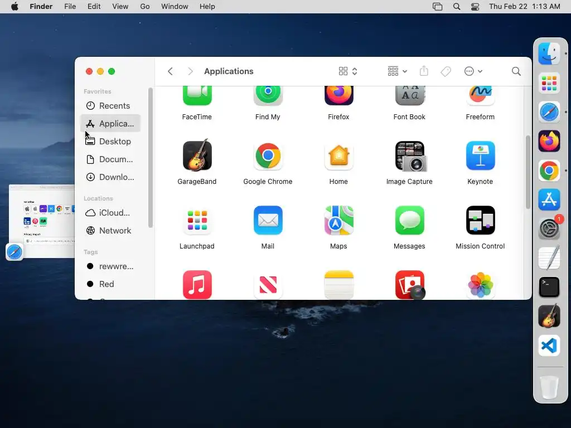Select the Notes app icon

coord(338,285)
